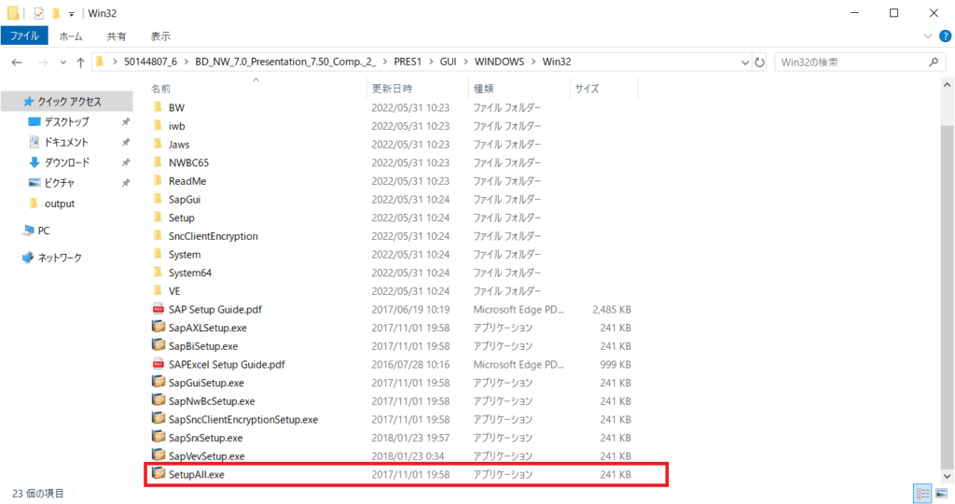Open the Quick Access Toolbar customize dropdown

(x=71, y=13)
